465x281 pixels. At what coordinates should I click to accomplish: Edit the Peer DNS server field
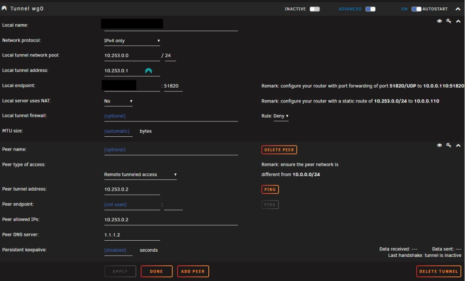coord(132,235)
